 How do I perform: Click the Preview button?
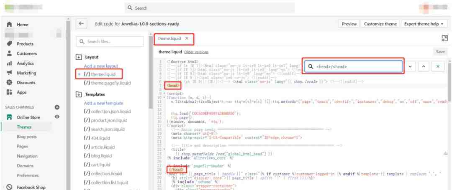(349, 24)
